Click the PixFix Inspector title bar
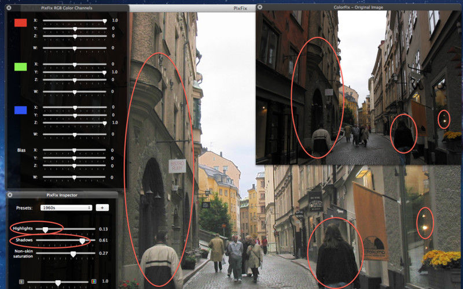The image size is (463, 289). tap(62, 195)
